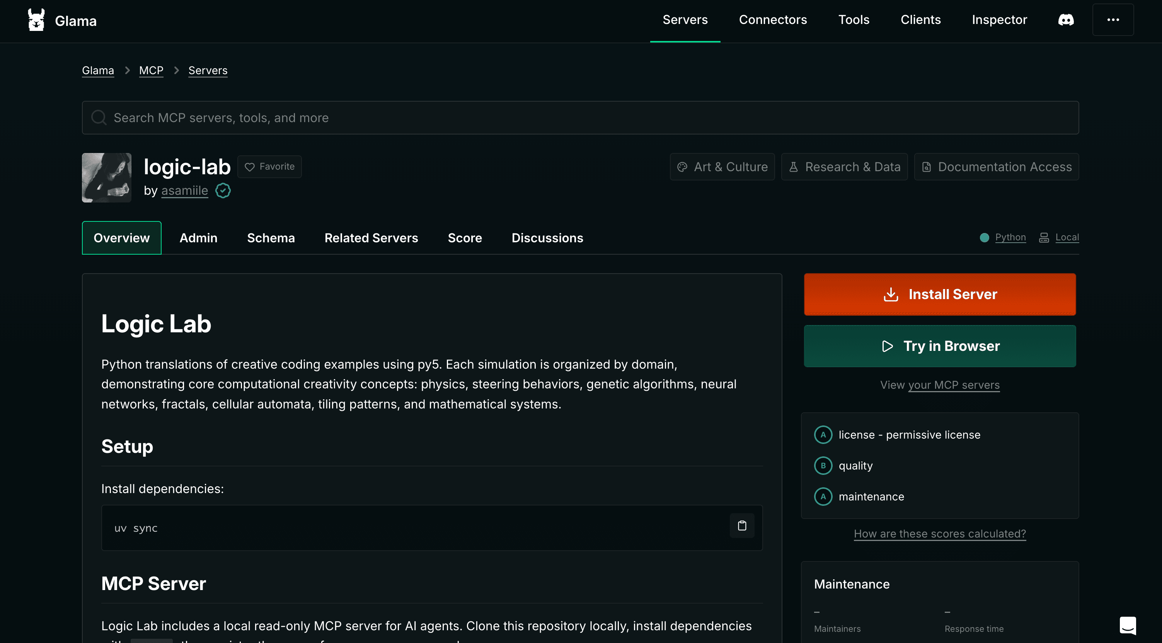Viewport: 1162px width, 643px height.
Task: Follow the Glama breadcrumb link
Action: (98, 70)
